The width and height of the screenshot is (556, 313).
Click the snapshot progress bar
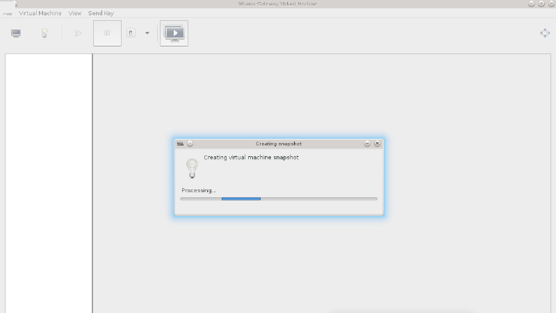coord(278,198)
